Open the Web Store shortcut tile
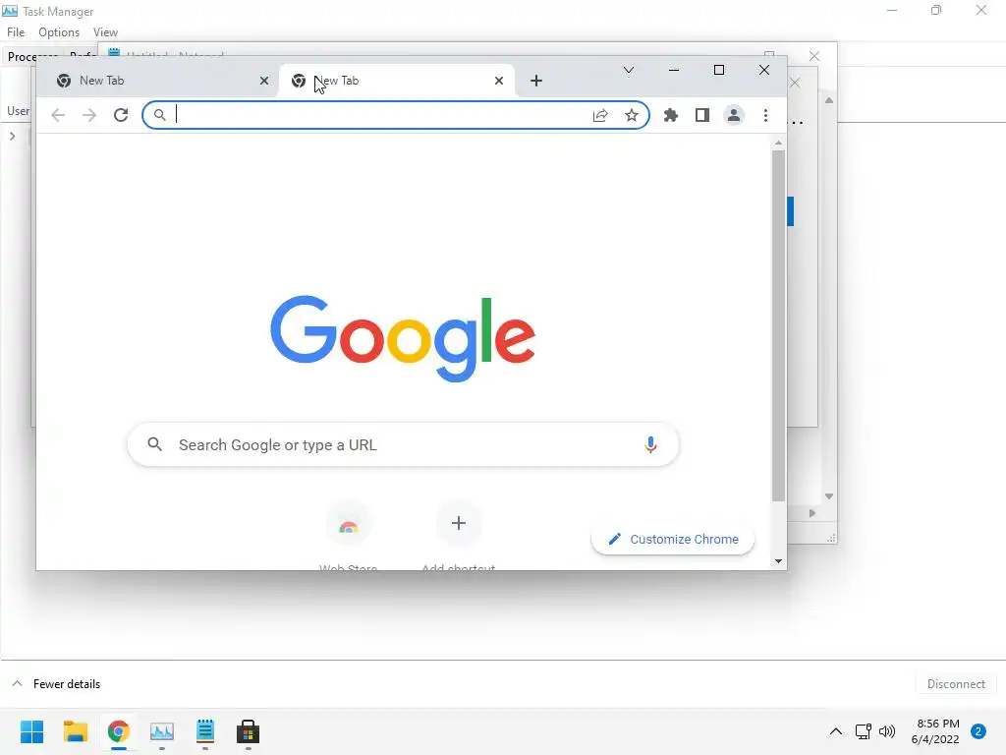This screenshot has height=755, width=1006. point(349,535)
